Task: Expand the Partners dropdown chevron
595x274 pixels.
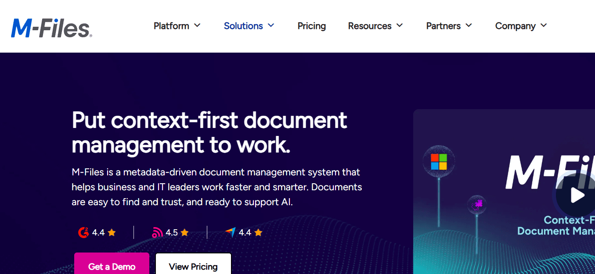Action: [469, 25]
